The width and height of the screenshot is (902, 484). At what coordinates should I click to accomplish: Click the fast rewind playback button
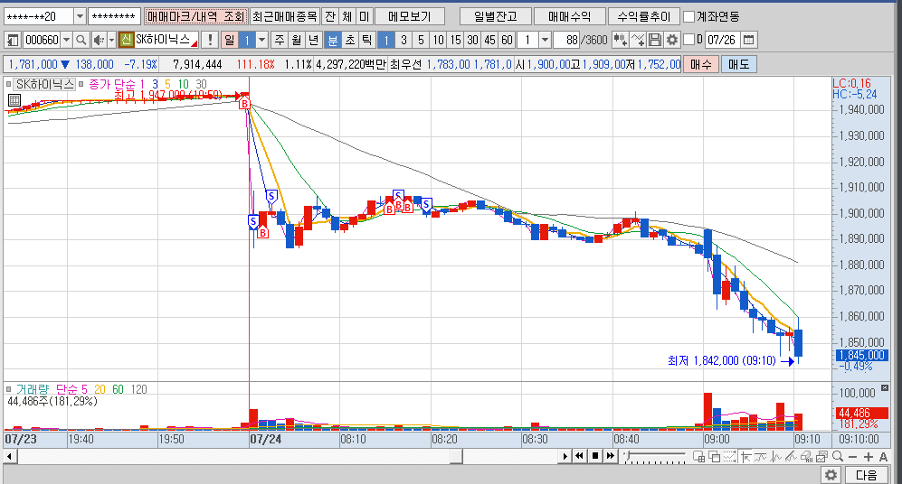click(580, 456)
